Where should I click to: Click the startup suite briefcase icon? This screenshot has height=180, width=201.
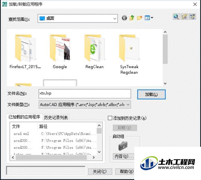[123, 146]
